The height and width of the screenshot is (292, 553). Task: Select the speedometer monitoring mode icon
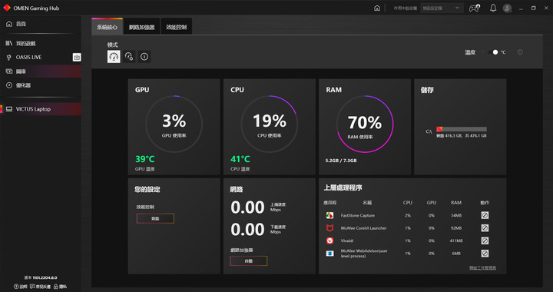[114, 56]
